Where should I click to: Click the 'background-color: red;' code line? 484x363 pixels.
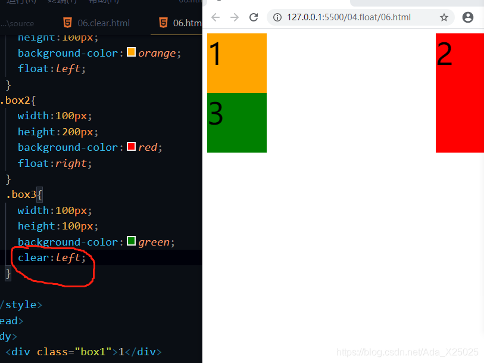coord(90,147)
